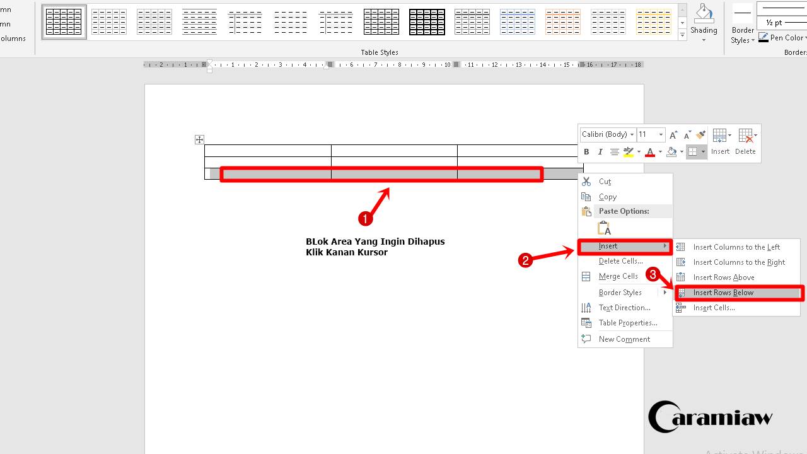Expand mini toolbar borders dropdown arrow
The image size is (807, 454).
pyautogui.click(x=703, y=152)
